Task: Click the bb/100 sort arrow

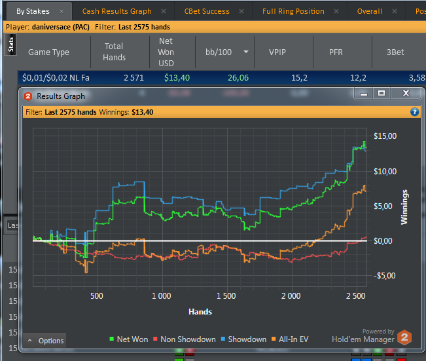Action: (246, 52)
